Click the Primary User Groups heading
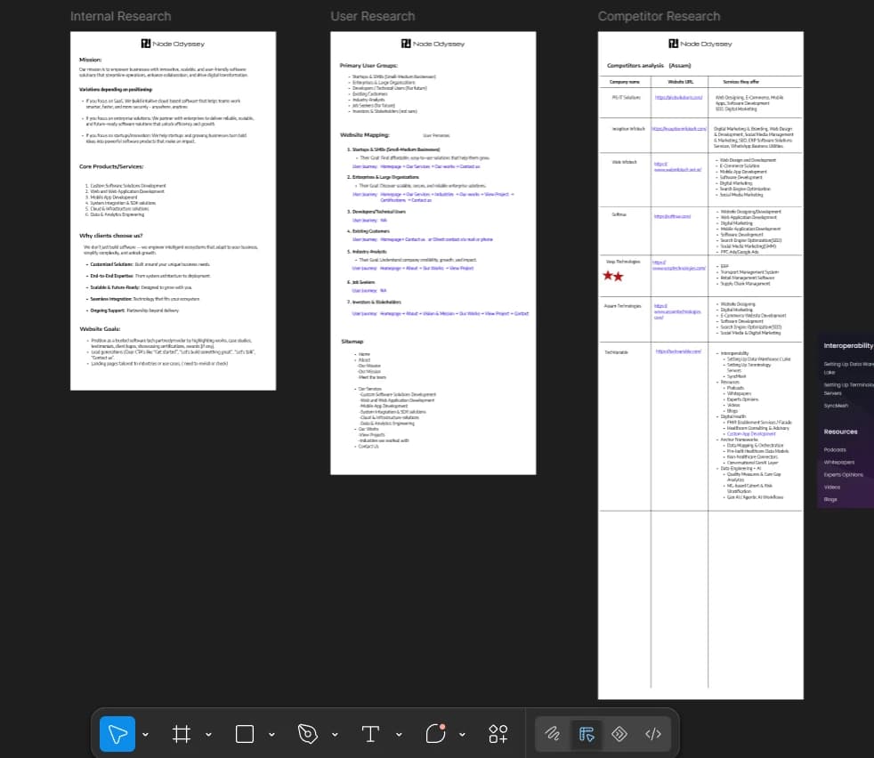 point(368,66)
